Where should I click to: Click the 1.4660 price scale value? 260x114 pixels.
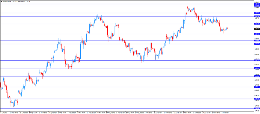point(257,101)
